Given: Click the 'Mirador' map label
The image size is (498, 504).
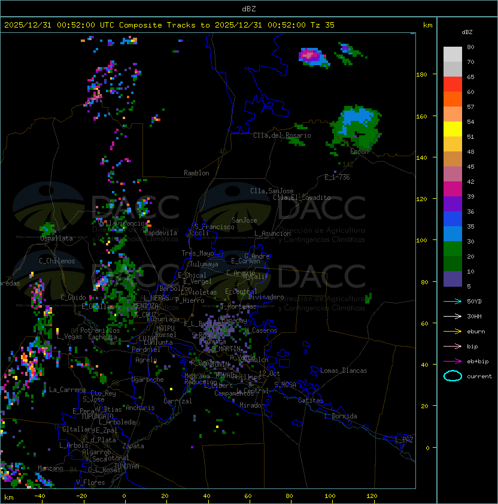Looking at the screenshot, I should pyautogui.click(x=252, y=405).
